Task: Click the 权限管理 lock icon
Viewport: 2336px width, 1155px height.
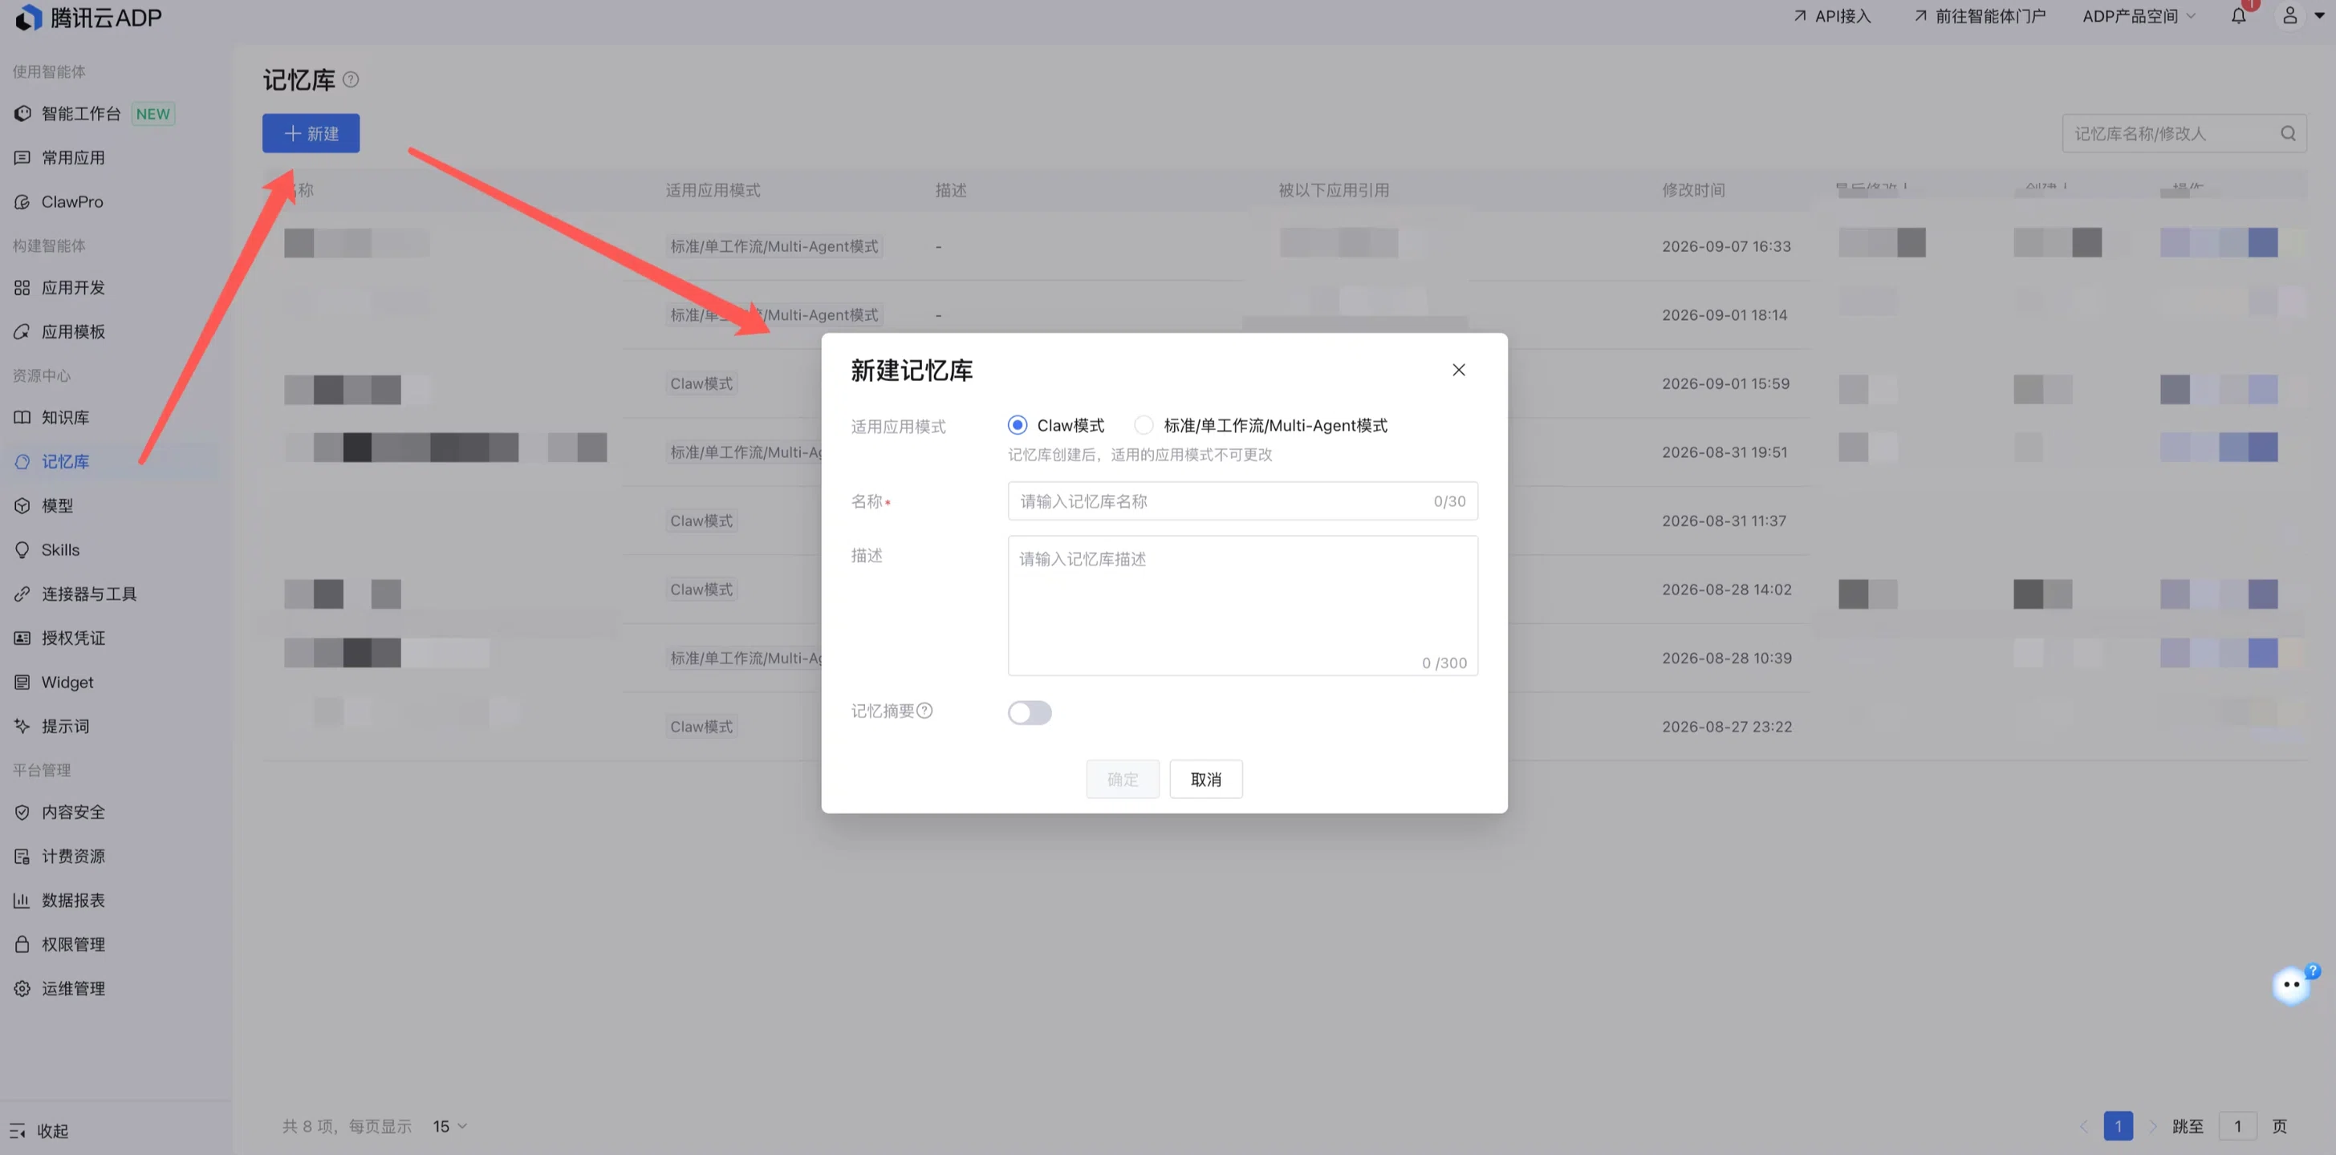Action: 22,945
